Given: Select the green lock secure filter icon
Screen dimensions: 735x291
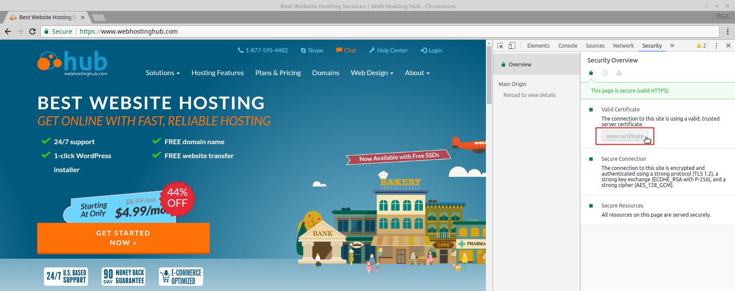Looking at the screenshot, I should (x=591, y=73).
